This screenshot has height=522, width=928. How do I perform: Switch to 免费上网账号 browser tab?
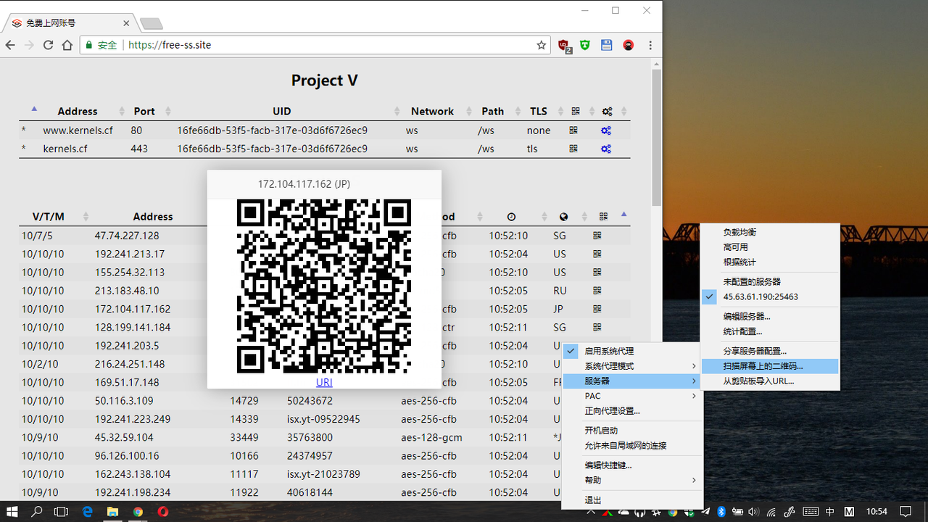pos(70,23)
